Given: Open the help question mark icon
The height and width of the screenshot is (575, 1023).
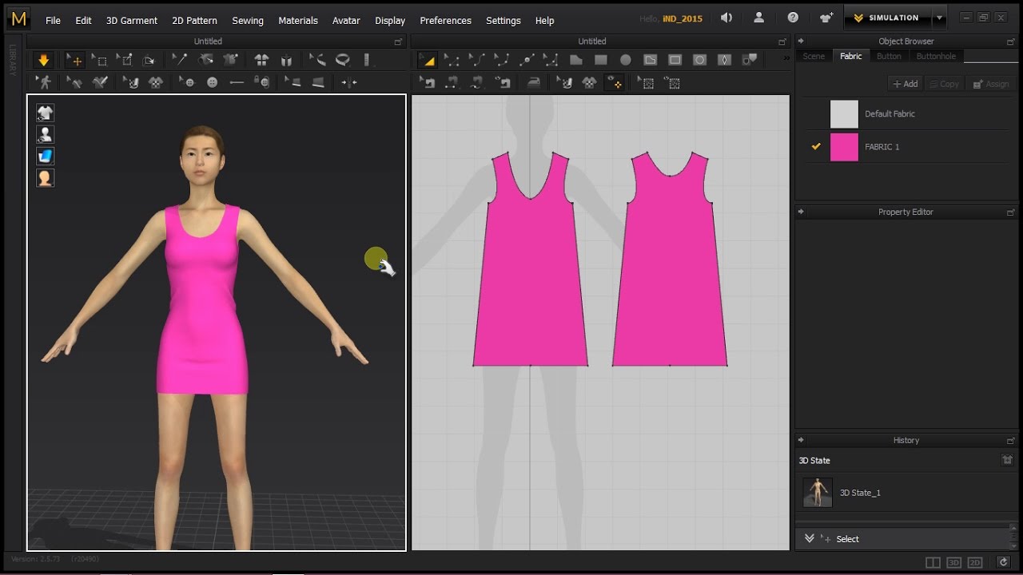Looking at the screenshot, I should (792, 18).
